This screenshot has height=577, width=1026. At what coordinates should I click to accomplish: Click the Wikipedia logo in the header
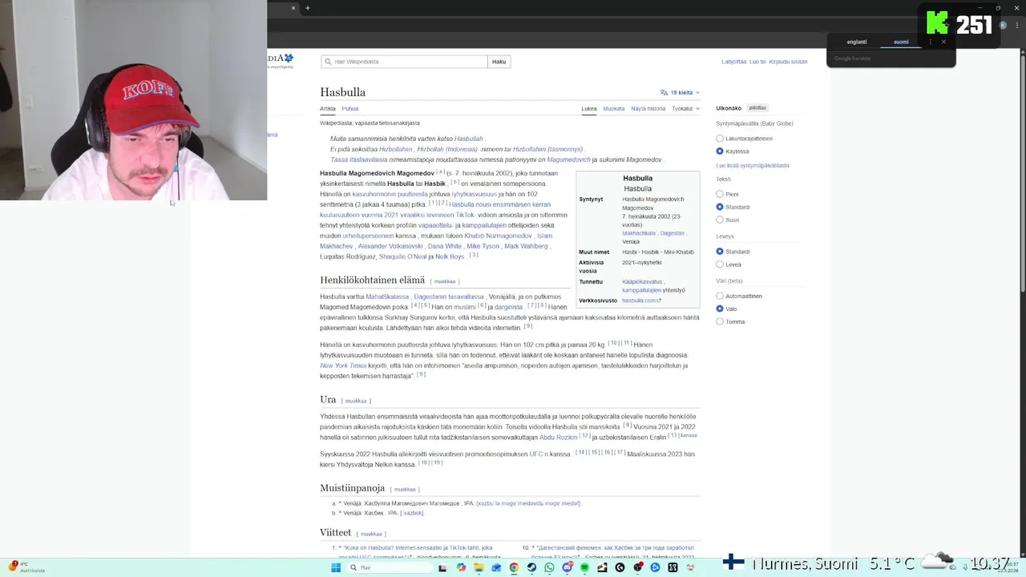tap(281, 61)
